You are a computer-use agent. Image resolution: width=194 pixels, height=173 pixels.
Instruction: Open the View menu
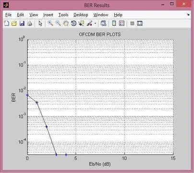coord(34,15)
